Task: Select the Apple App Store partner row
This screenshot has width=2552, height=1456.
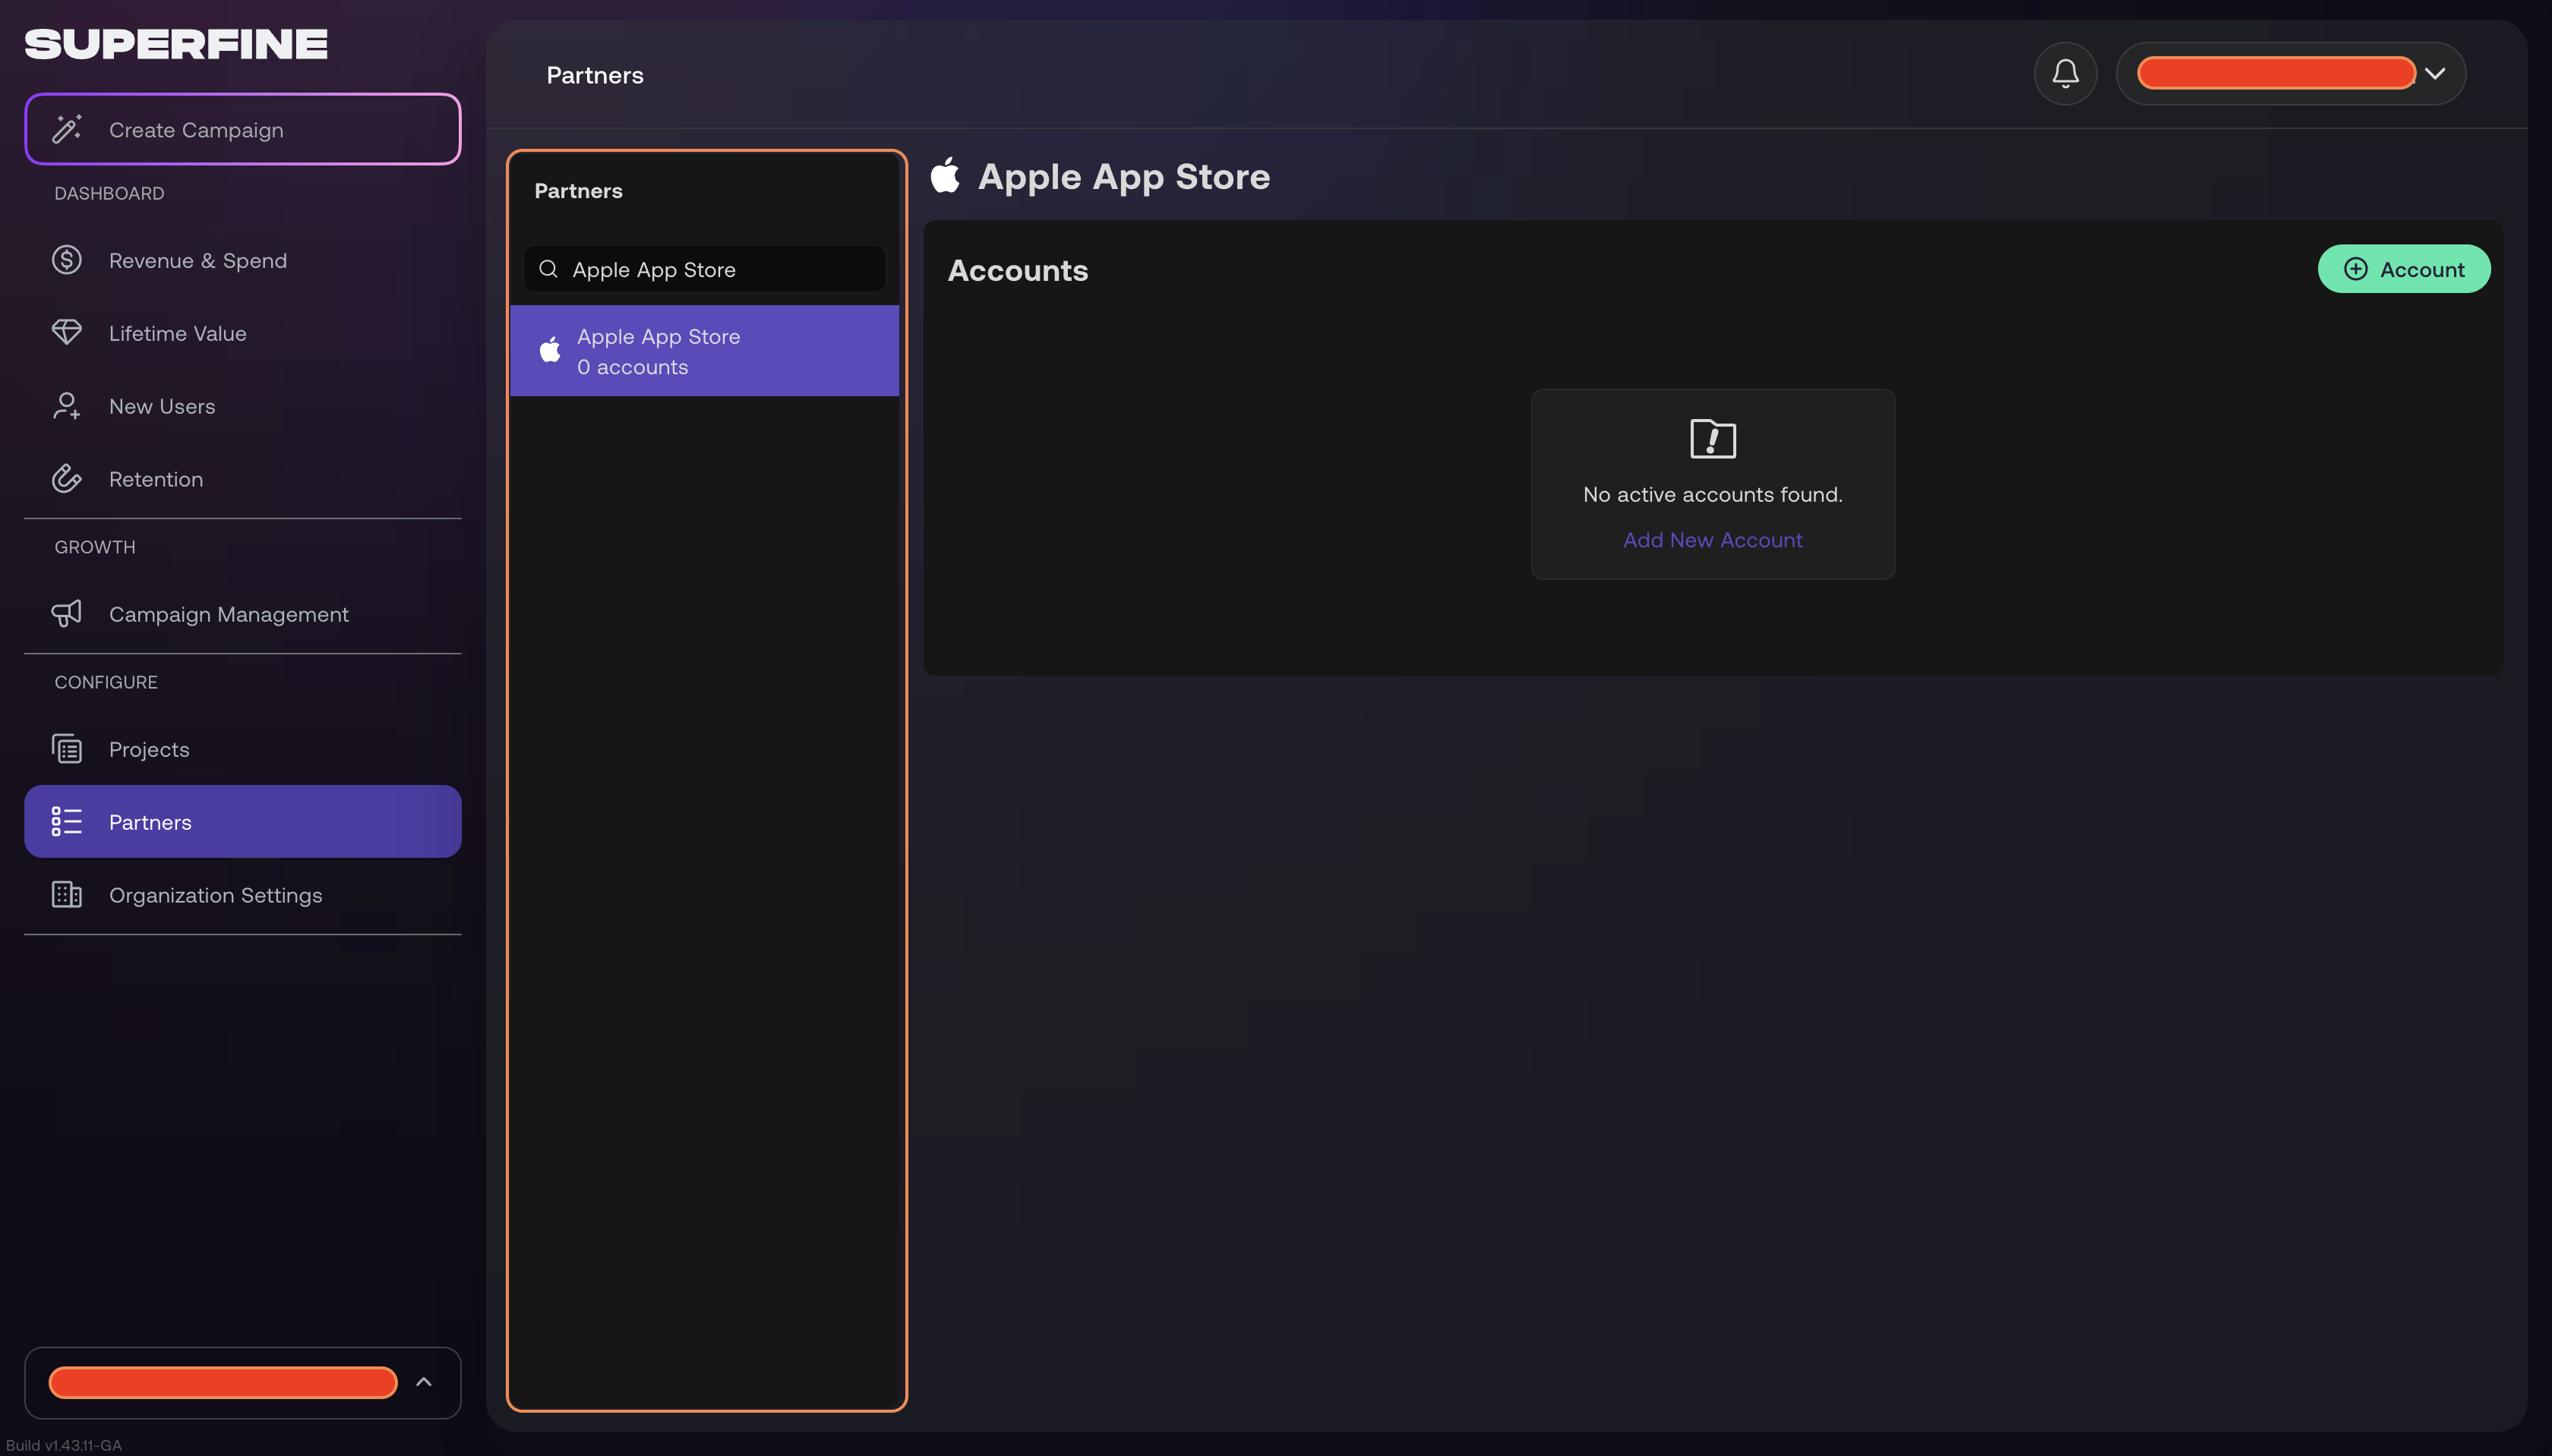Action: (x=704, y=351)
